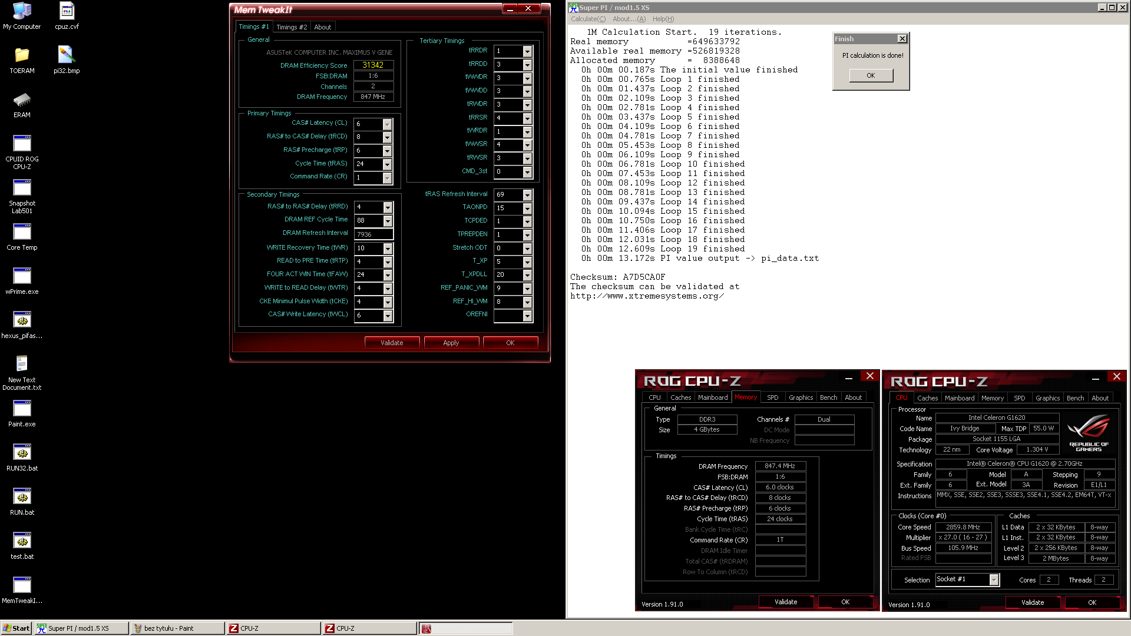Launch CPUID ROG CPU-Z shortcut
Image resolution: width=1131 pixels, height=636 pixels.
point(22,152)
